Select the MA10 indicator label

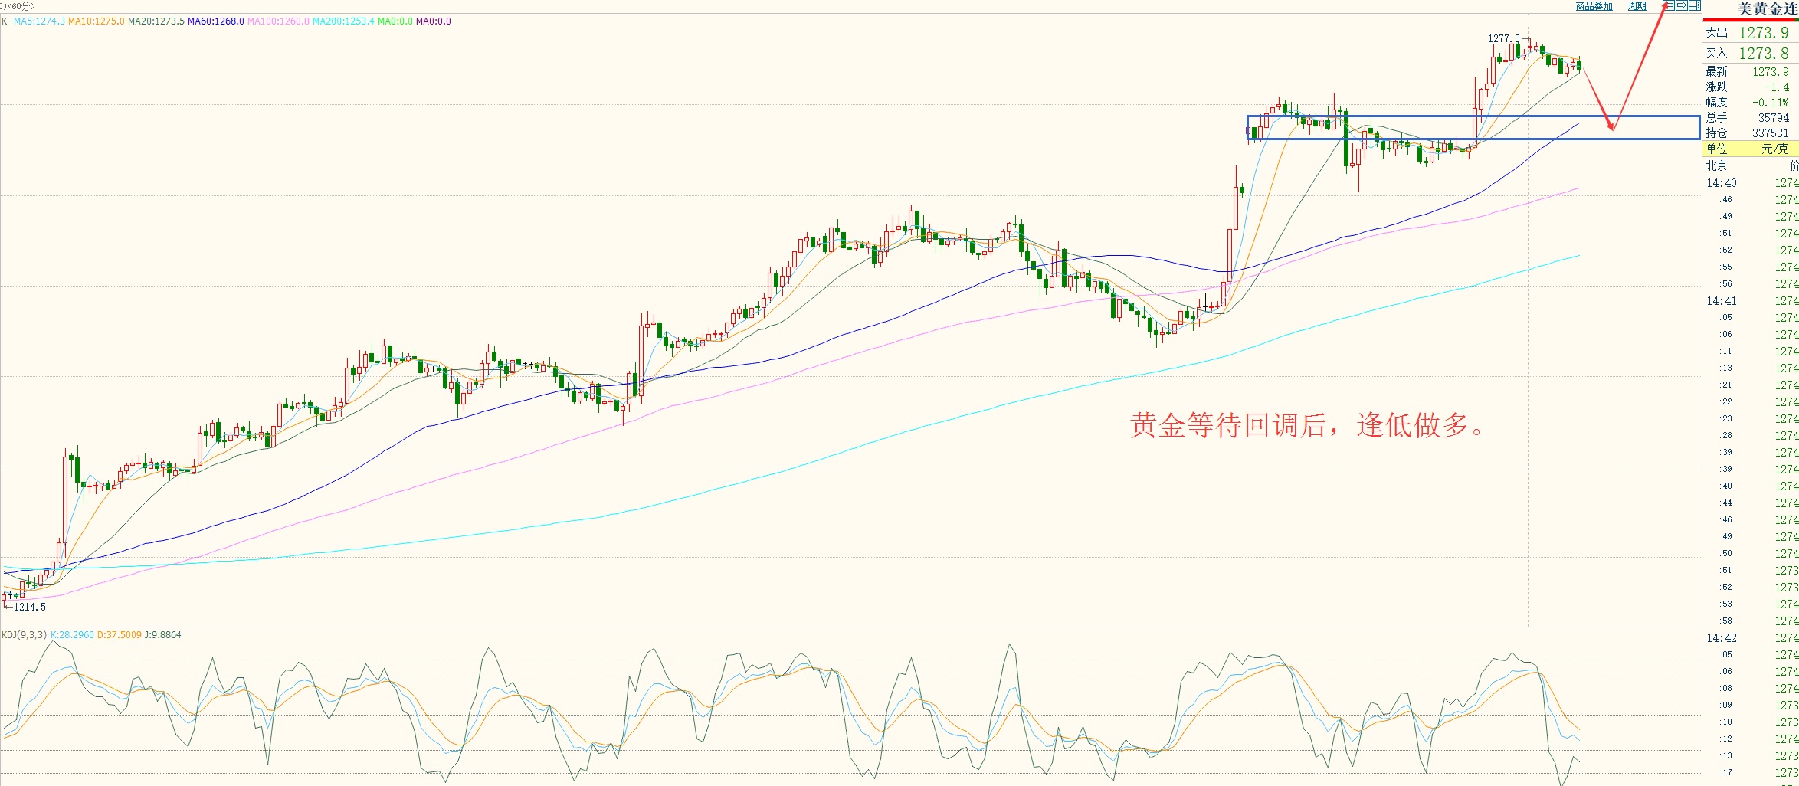pyautogui.click(x=96, y=21)
